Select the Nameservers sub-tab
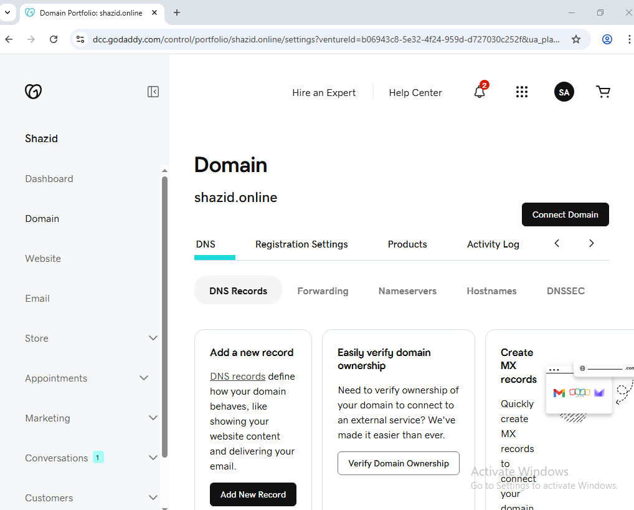Screen dimensions: 634x510 pos(407,291)
